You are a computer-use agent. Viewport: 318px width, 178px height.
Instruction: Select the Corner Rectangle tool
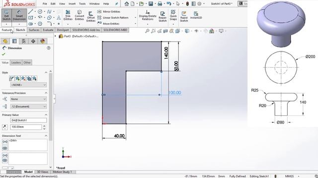coord(31,18)
